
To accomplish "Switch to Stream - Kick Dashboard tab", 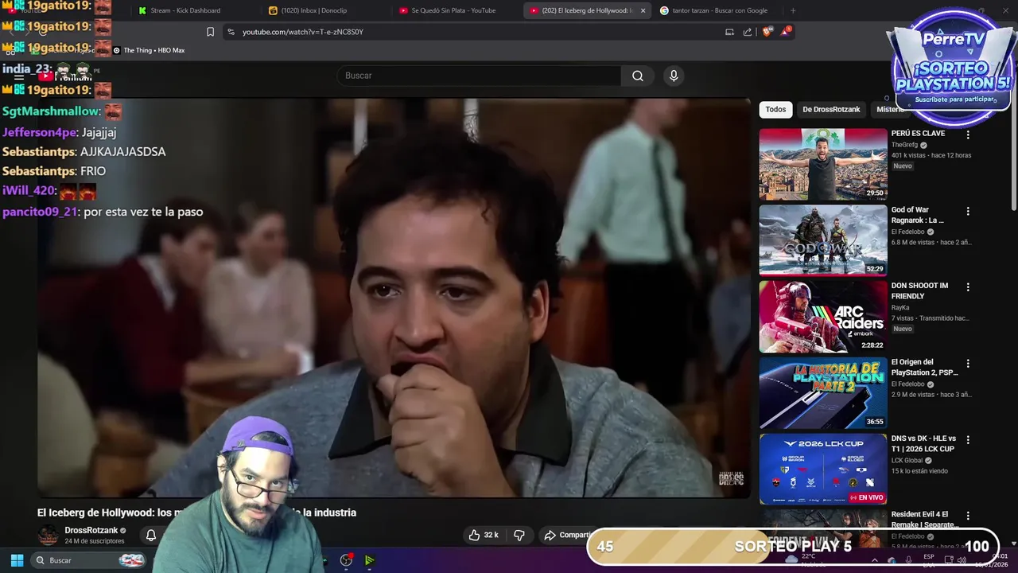I will [185, 10].
